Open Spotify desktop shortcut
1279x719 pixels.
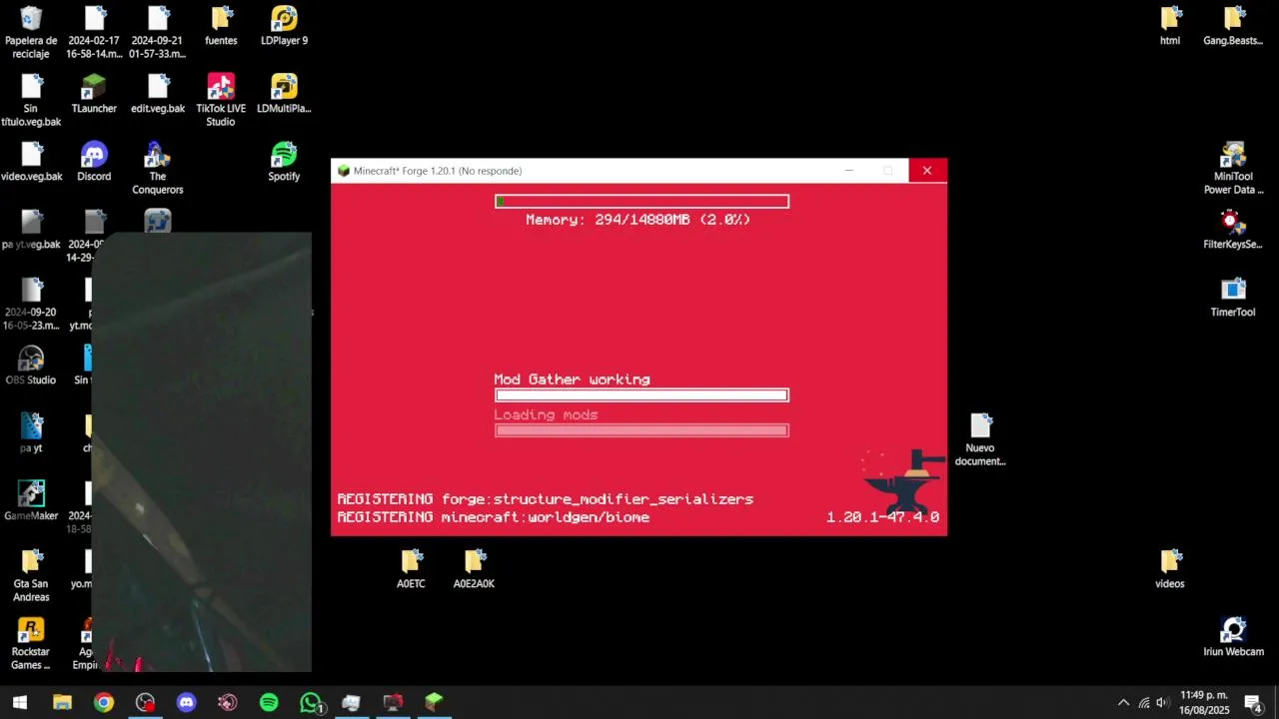(x=284, y=162)
